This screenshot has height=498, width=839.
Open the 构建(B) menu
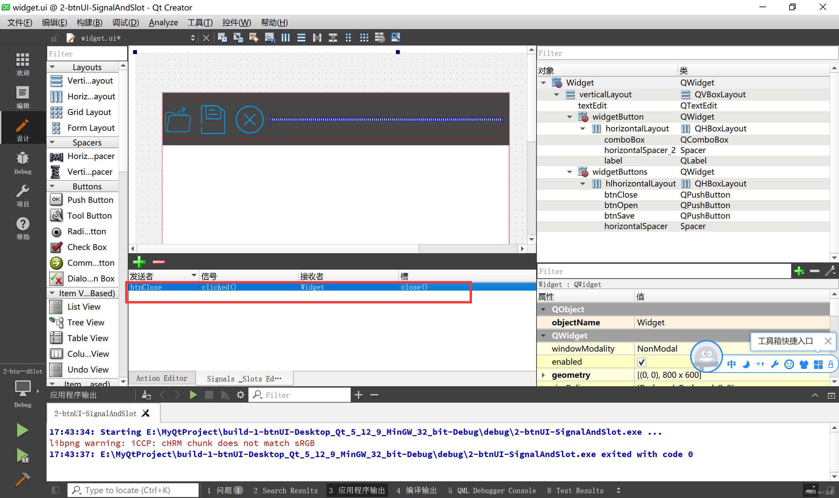click(x=89, y=23)
